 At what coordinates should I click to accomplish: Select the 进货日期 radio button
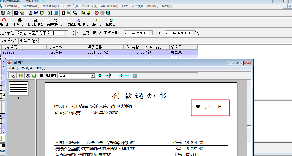pyautogui.click(x=78, y=33)
